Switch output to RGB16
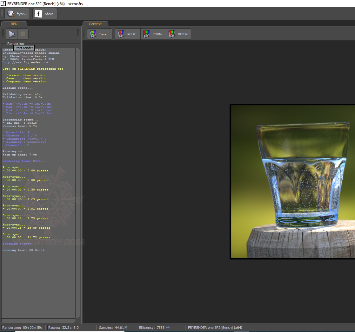The width and height of the screenshot is (355, 332). (x=153, y=34)
